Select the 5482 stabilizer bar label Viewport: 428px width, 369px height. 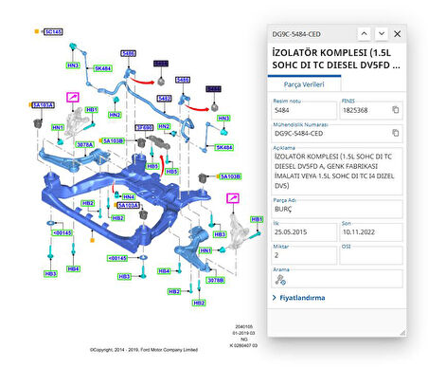click(x=164, y=99)
